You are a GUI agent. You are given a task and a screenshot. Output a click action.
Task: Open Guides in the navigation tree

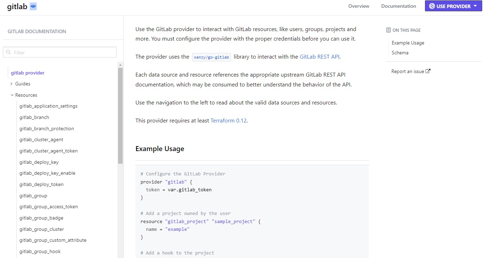(23, 84)
